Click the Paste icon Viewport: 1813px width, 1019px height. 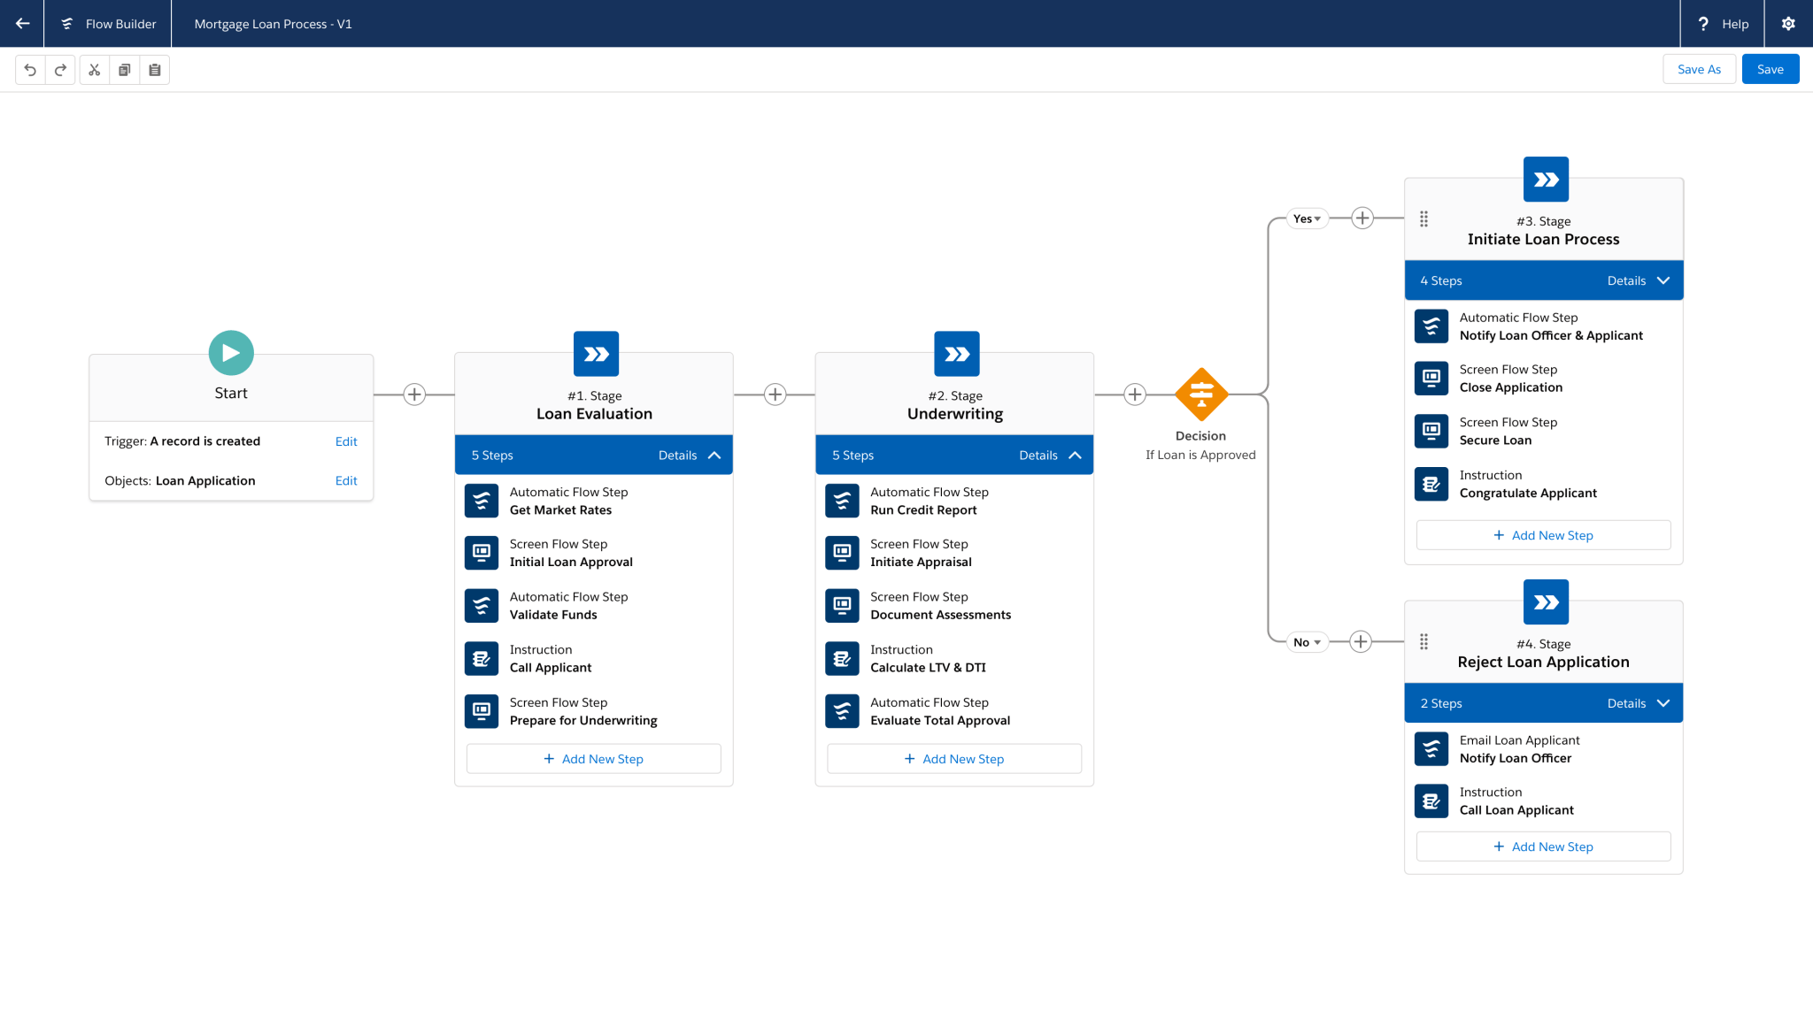154,69
